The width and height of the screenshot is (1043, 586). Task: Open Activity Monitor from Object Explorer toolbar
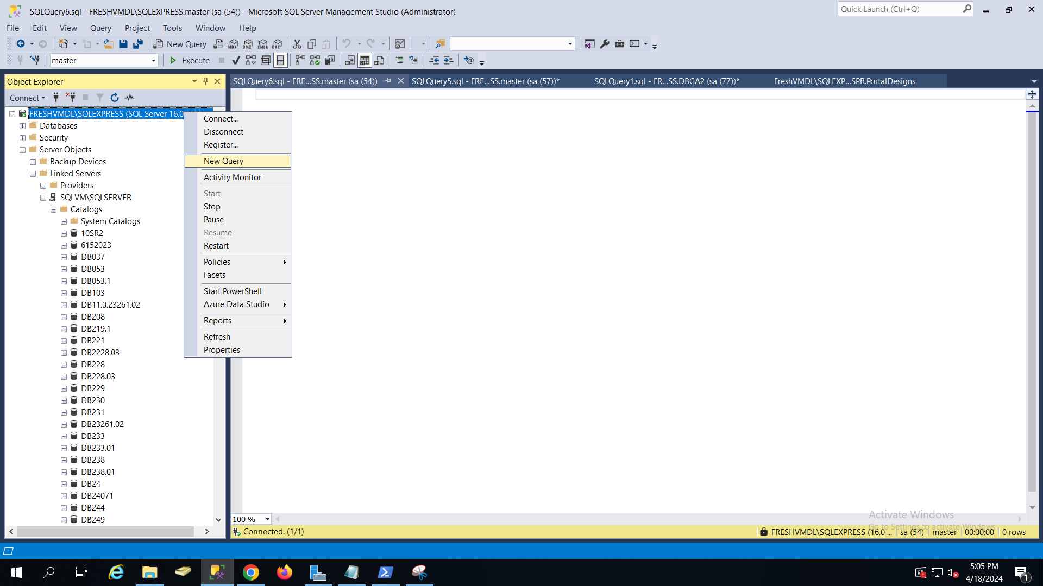click(129, 98)
